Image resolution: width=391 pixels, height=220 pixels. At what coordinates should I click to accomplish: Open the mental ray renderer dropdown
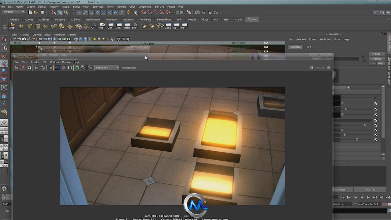107,68
